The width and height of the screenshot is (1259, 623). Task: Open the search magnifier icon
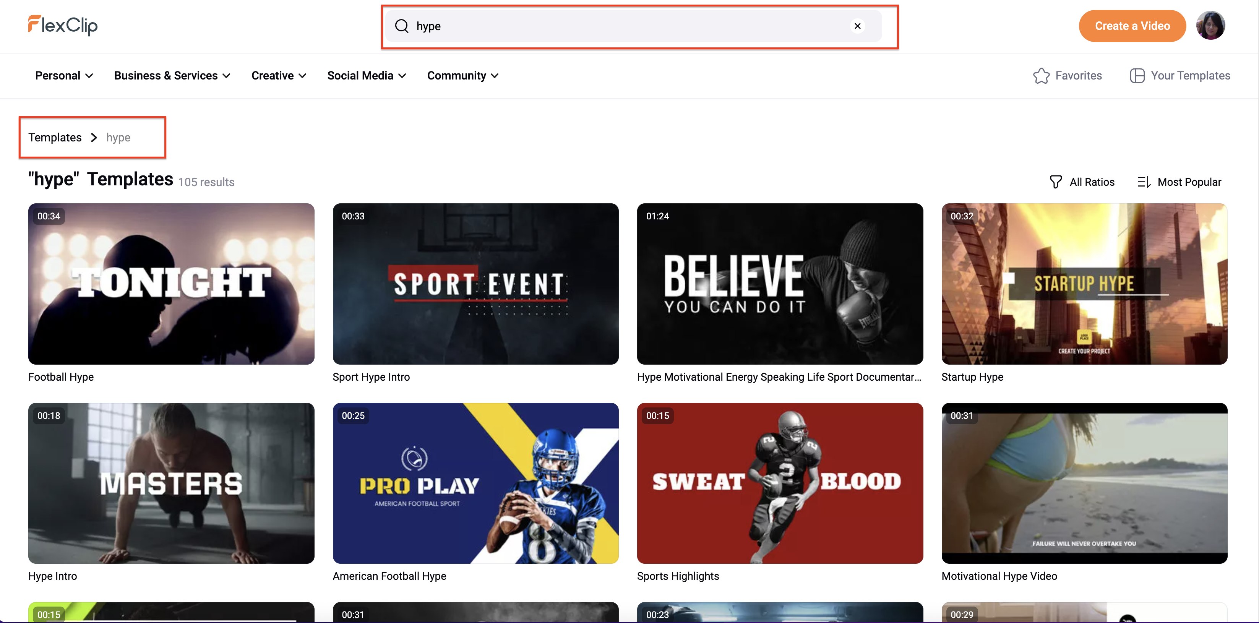pos(401,26)
